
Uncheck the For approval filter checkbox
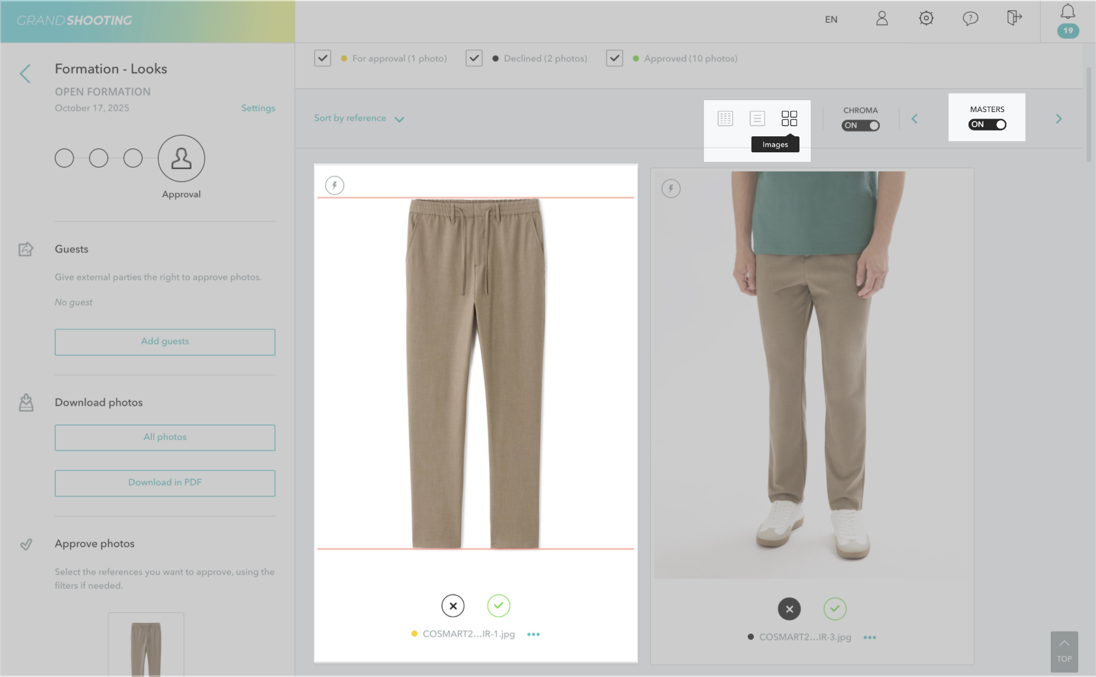pos(323,58)
